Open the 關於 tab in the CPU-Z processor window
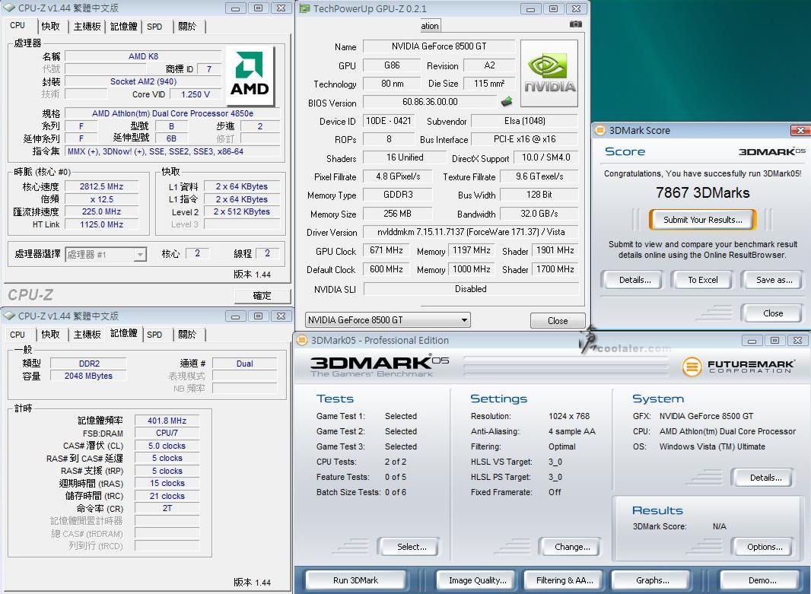811x594 pixels. tap(187, 26)
